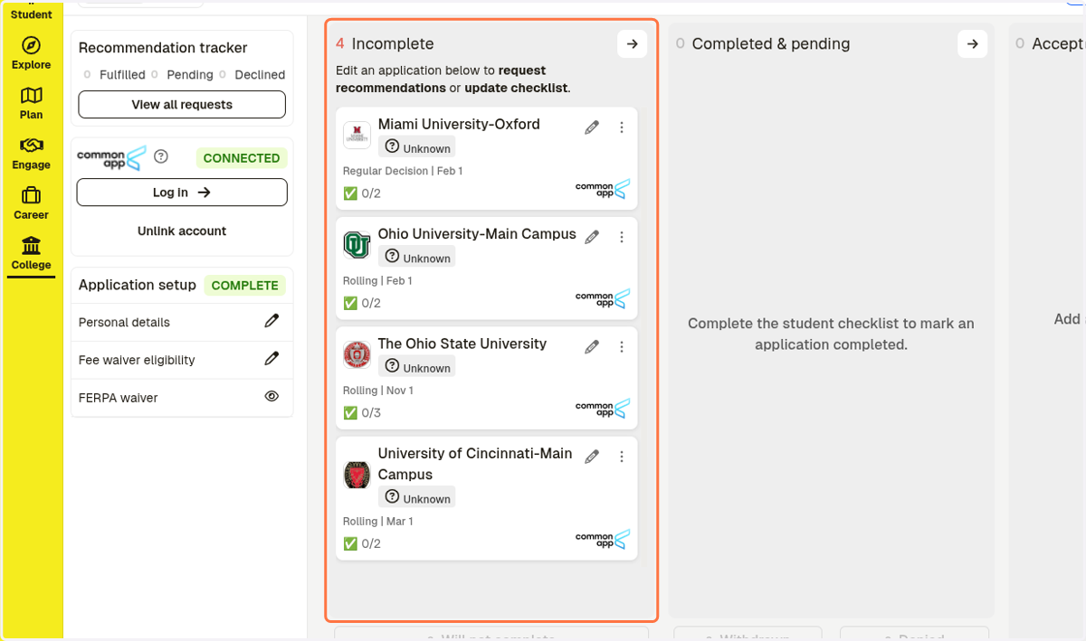This screenshot has height=641, width=1086.
Task: Click The Ohio State University title
Action: pos(462,344)
